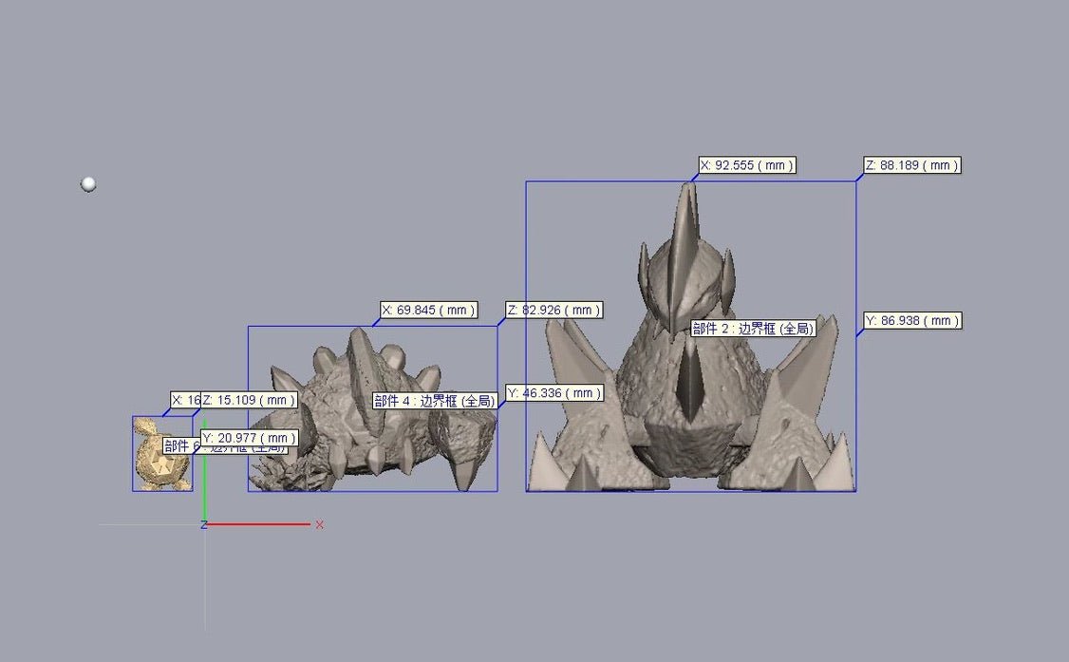The image size is (1069, 662).
Task: Click the X: 92.555 mm dimension label
Action: [746, 165]
